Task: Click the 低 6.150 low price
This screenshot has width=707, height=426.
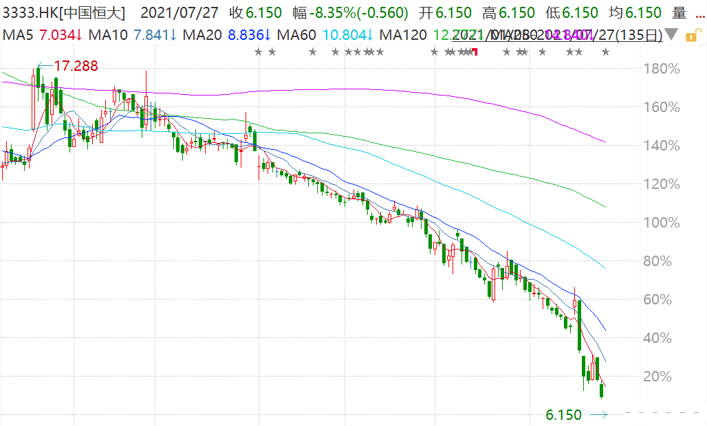Action: click(x=572, y=13)
